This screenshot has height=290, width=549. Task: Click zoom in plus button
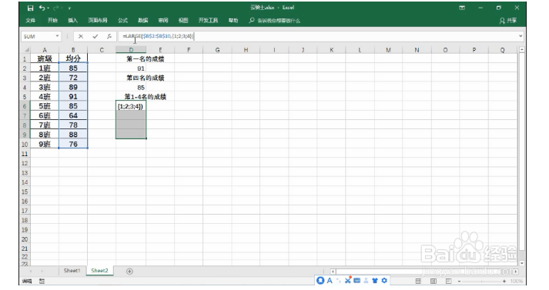[504, 281]
